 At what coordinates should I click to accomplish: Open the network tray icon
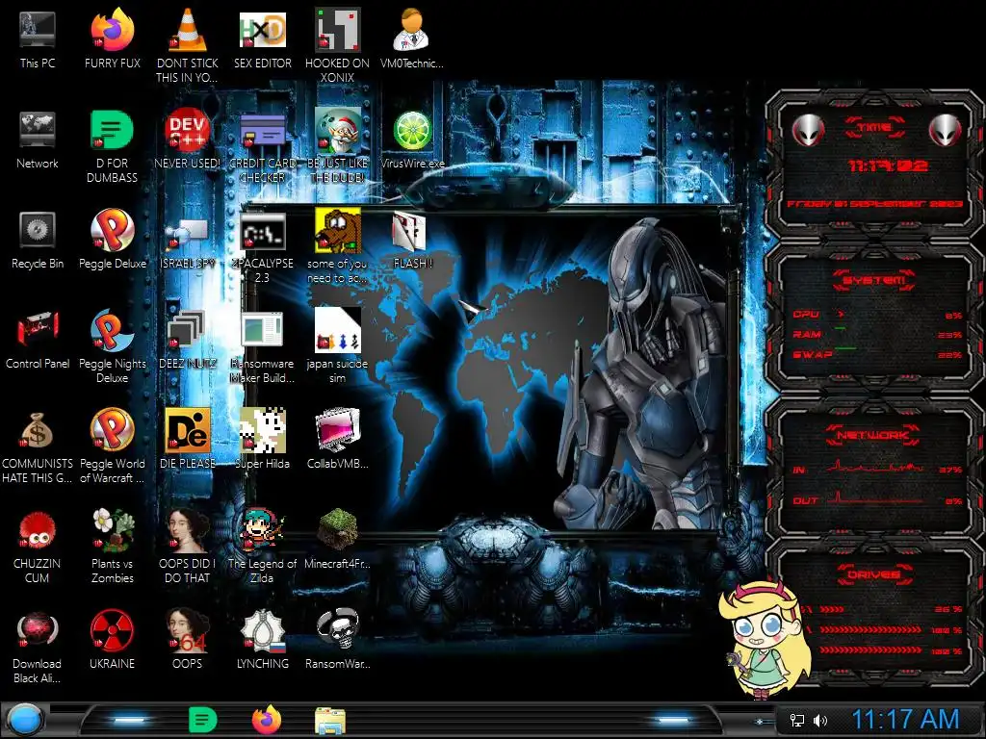[x=796, y=720]
